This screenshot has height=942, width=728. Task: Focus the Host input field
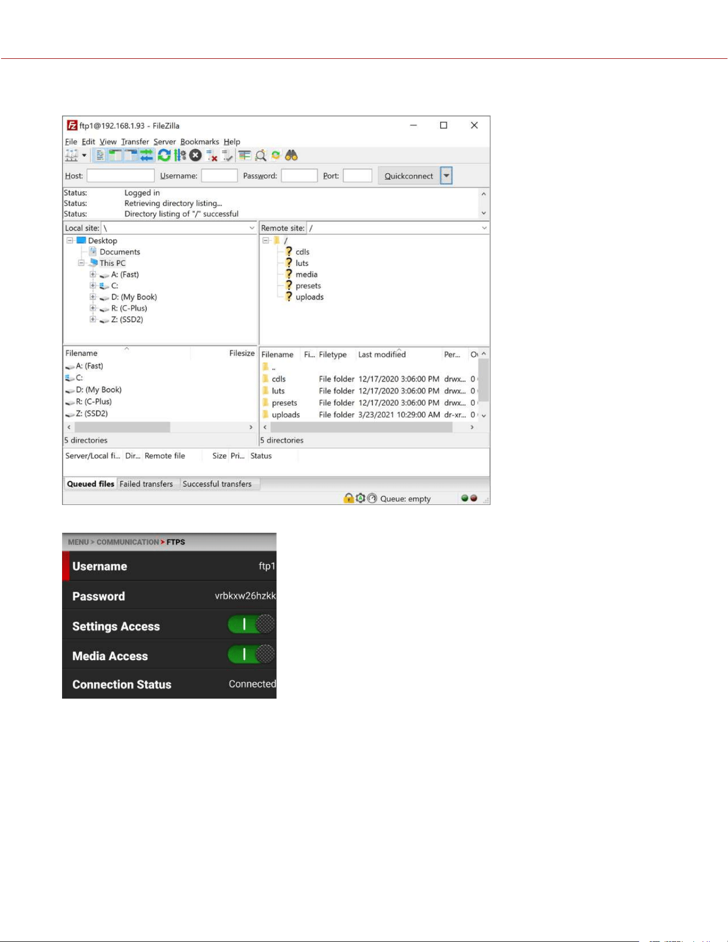(120, 175)
